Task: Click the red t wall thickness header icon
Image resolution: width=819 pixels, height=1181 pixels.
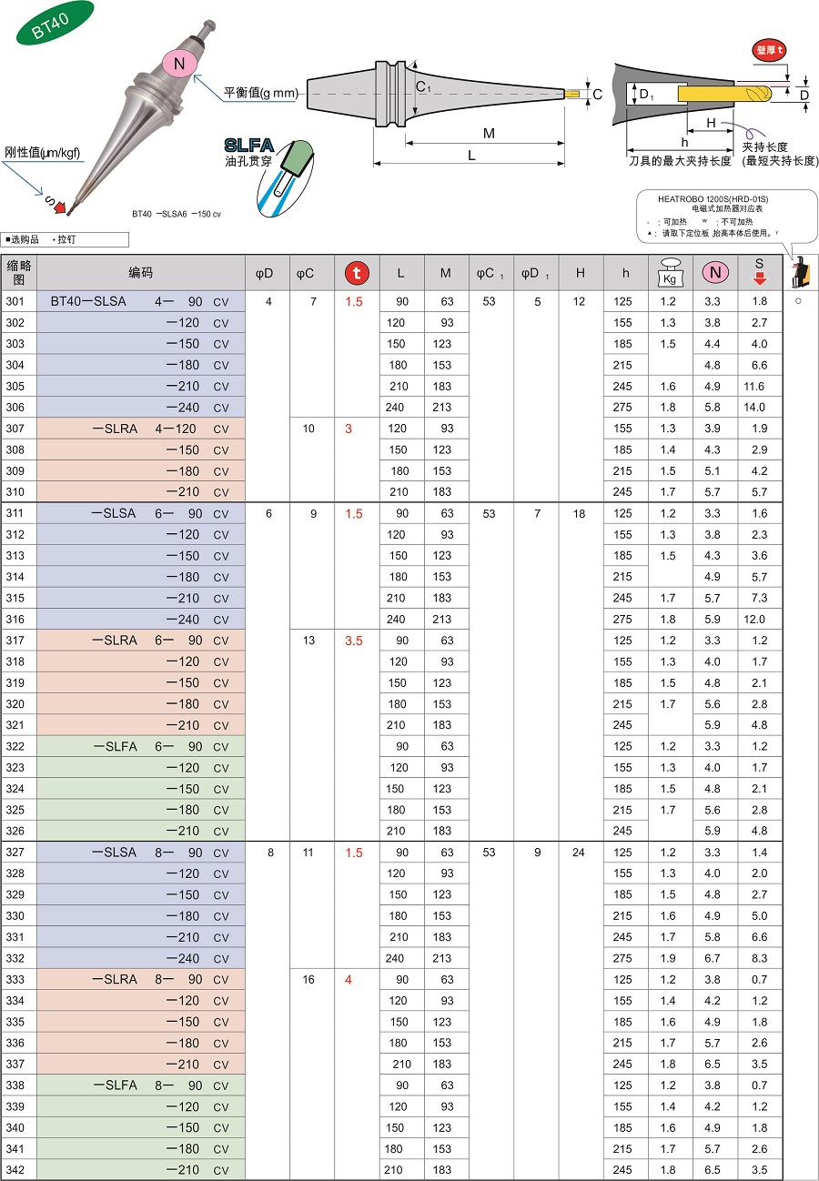Action: [x=357, y=272]
